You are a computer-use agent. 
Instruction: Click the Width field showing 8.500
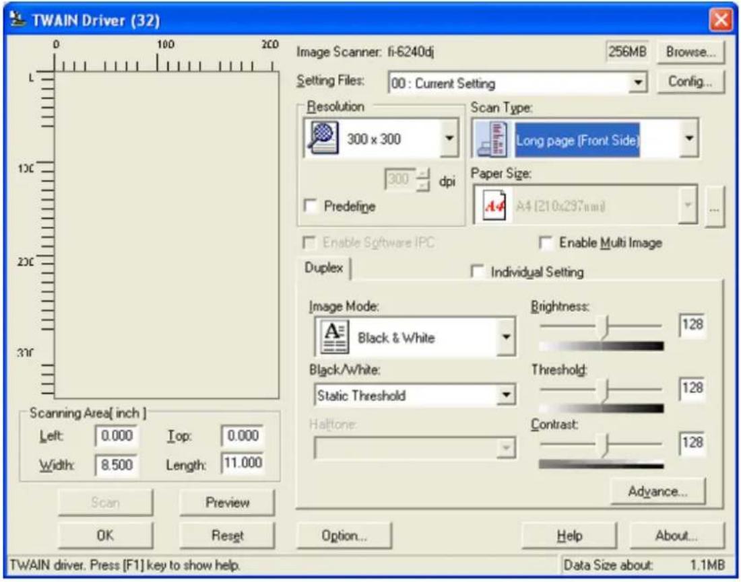tap(117, 464)
